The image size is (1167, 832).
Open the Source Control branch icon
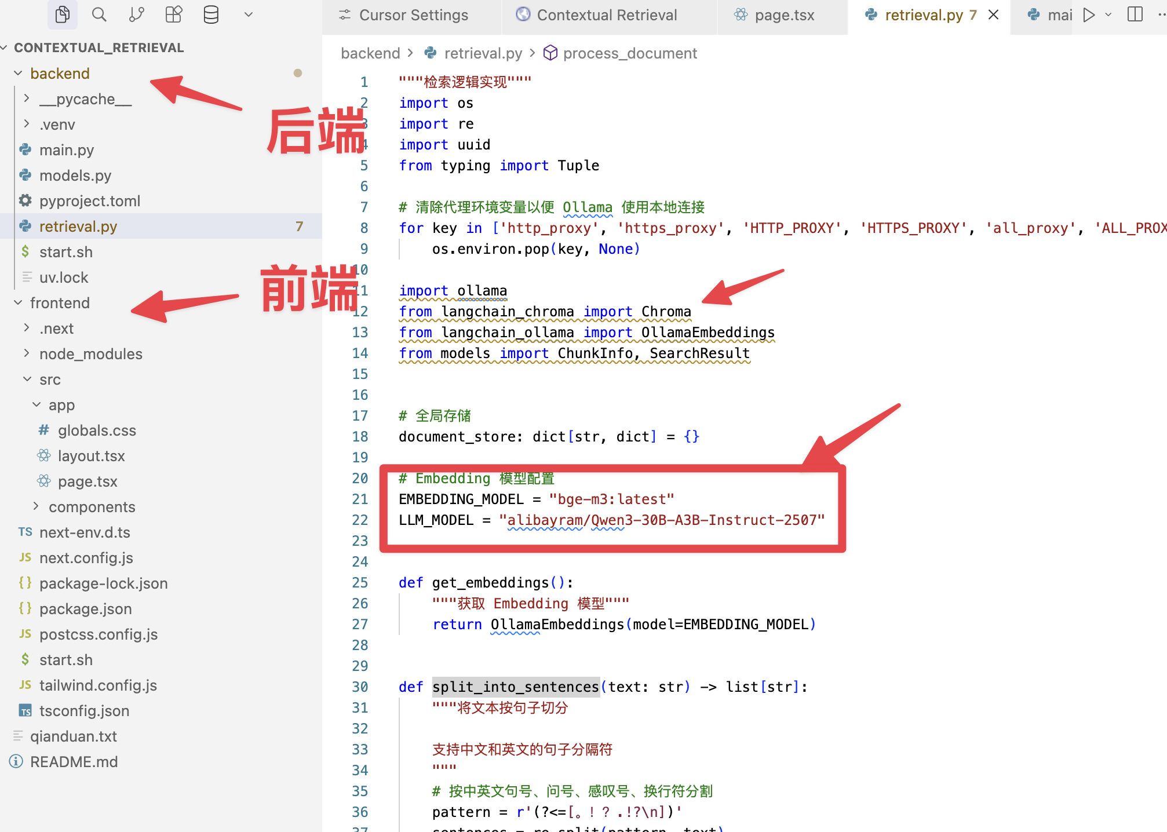(136, 14)
